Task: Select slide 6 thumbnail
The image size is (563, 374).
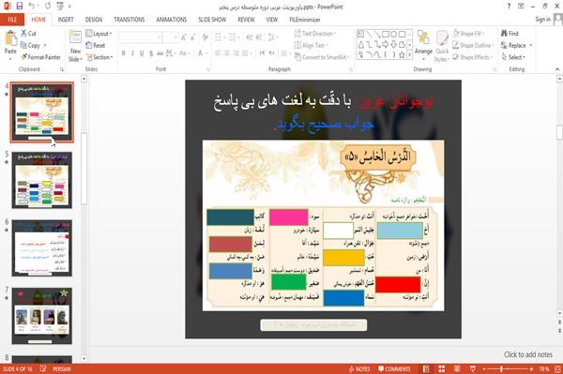Action: (42, 248)
